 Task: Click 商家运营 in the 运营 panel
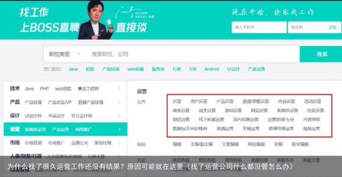pyautogui.click(x=181, y=110)
